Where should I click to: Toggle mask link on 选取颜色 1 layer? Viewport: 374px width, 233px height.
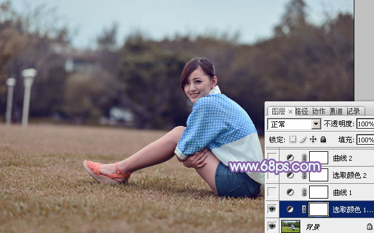pos(304,209)
